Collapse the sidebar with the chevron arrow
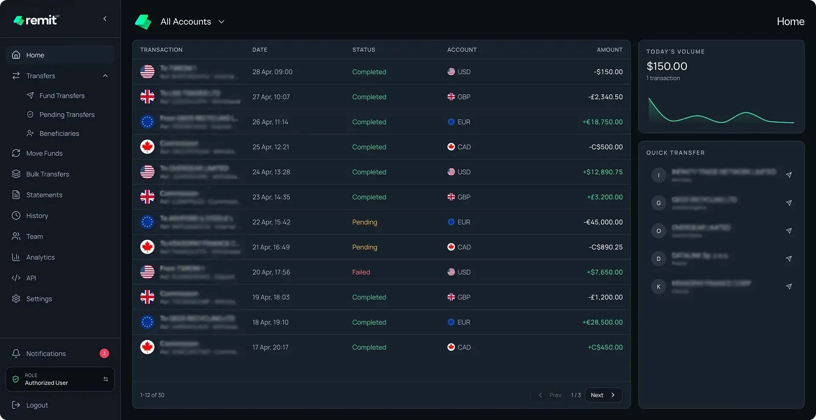Screen dimensions: 816x420 [x=105, y=19]
